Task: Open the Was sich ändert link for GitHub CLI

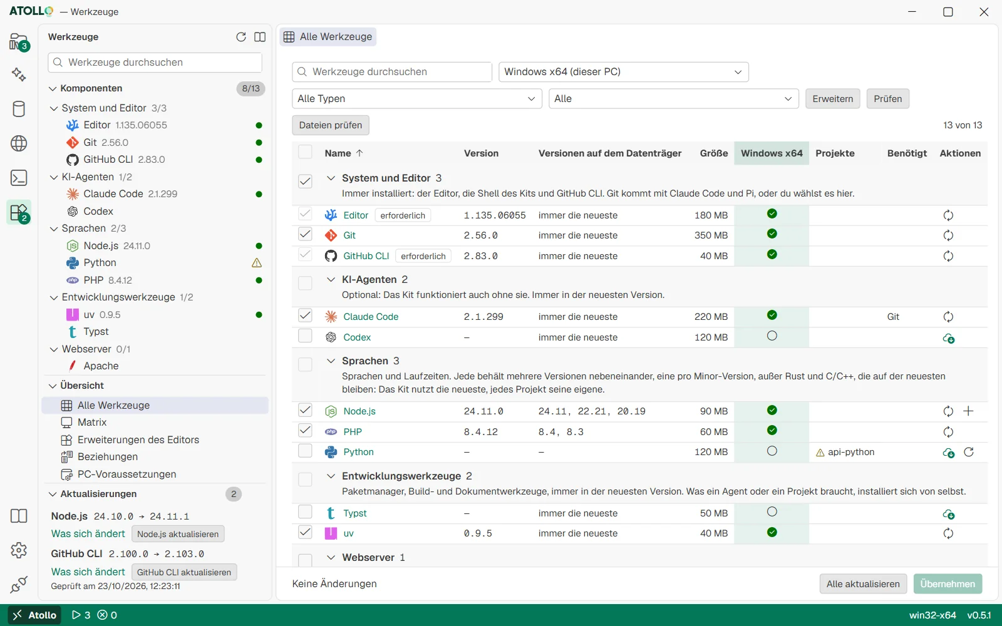Action: click(88, 572)
